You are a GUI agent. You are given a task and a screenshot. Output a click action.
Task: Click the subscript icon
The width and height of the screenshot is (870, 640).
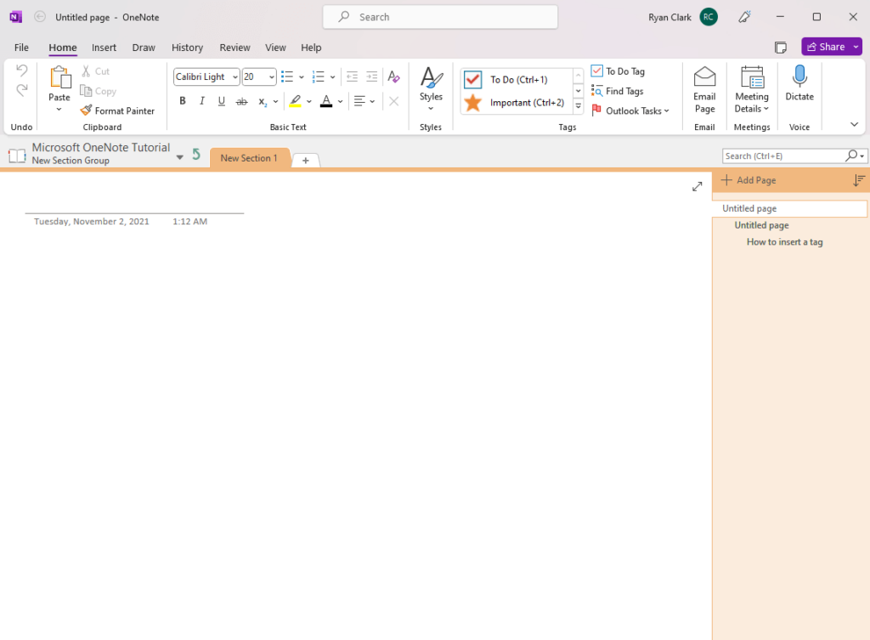coord(262,101)
